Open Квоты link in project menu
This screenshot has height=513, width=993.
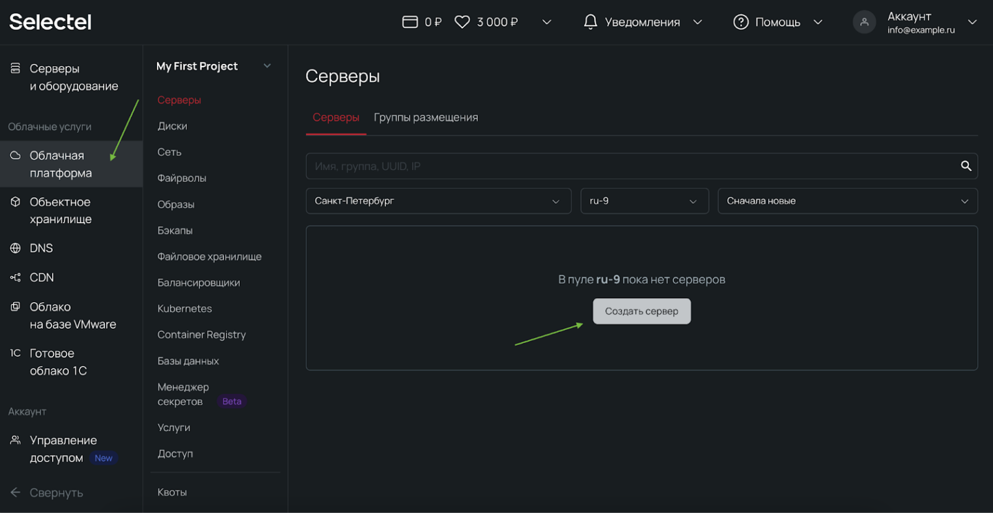tap(173, 492)
